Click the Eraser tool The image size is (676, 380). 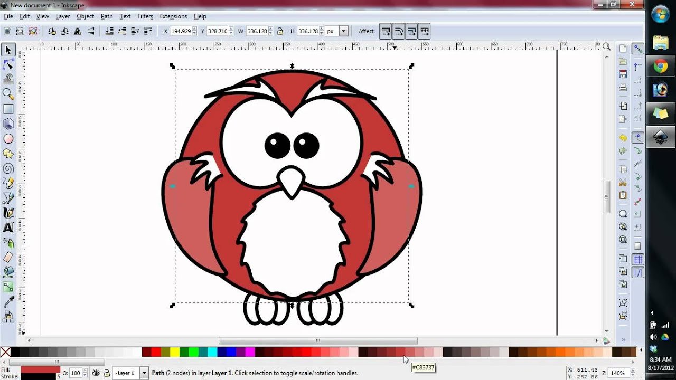tap(8, 258)
